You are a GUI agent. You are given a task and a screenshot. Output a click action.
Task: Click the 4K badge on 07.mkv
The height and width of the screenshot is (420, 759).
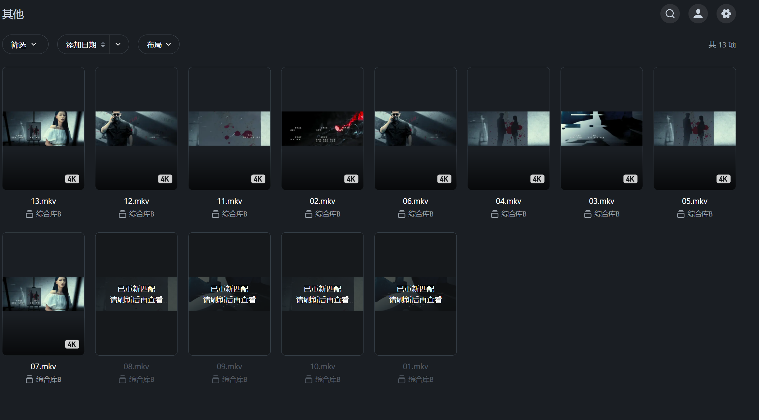72,344
